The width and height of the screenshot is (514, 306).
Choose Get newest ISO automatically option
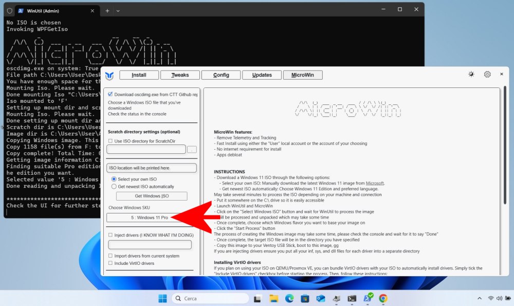pyautogui.click(x=114, y=187)
